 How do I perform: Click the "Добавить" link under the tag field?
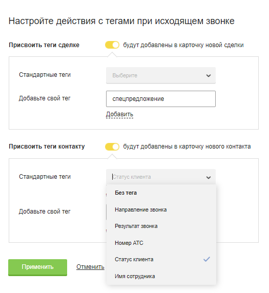pyautogui.click(x=119, y=114)
